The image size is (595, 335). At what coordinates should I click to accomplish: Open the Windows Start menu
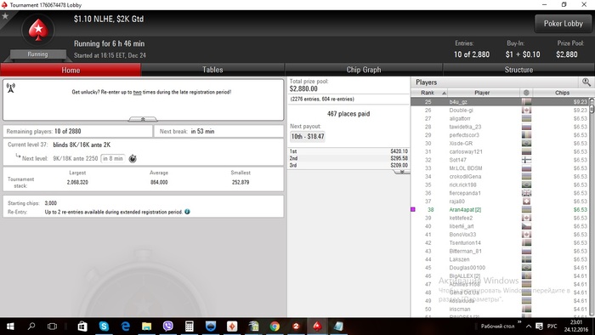click(x=10, y=326)
